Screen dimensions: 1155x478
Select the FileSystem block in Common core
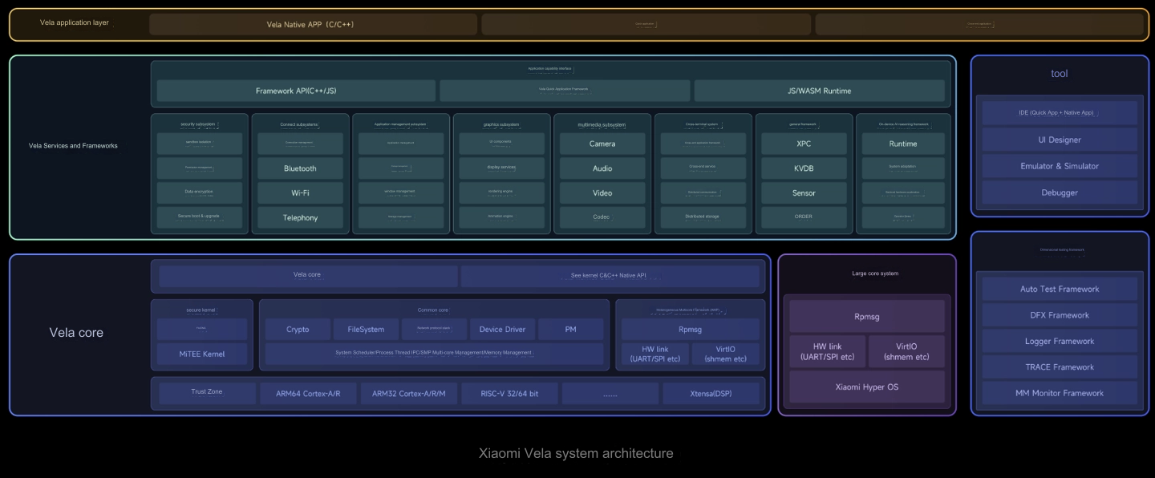pyautogui.click(x=365, y=329)
